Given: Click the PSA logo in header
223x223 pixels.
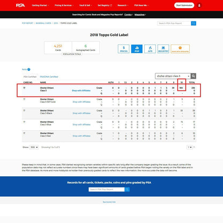Looking at the screenshot, I should (20, 5).
